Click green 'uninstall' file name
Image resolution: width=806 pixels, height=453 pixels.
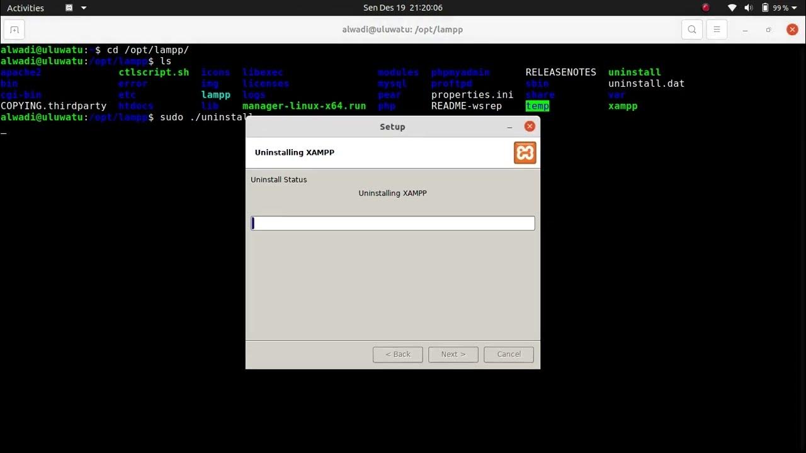coord(635,72)
